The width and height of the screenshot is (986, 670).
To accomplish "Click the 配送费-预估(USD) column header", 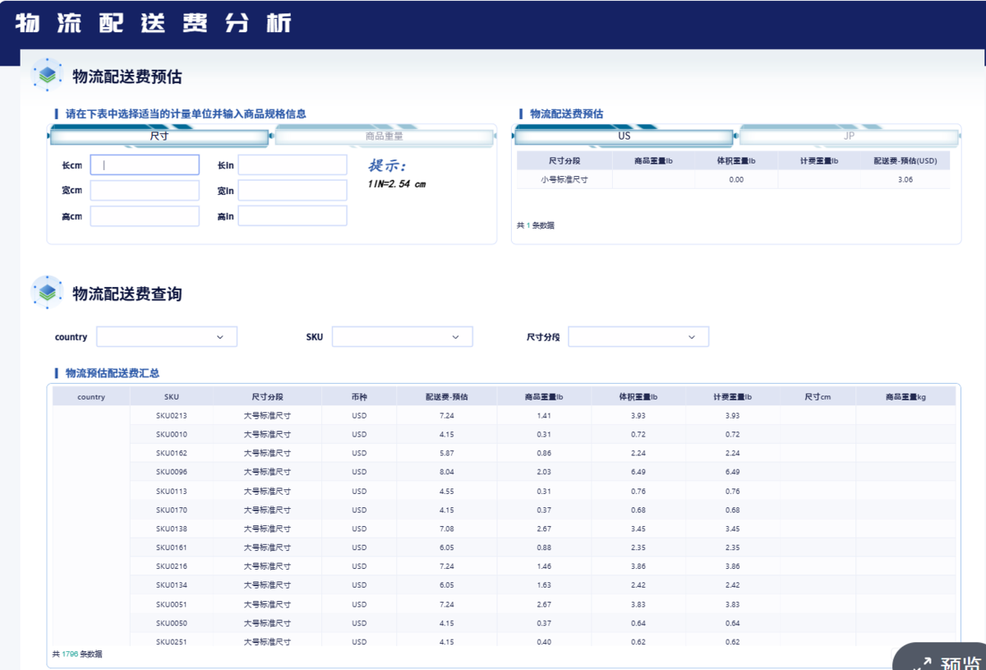I will point(905,160).
